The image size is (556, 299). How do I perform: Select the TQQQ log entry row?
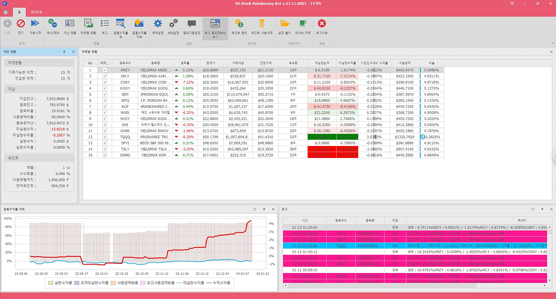tap(415, 246)
